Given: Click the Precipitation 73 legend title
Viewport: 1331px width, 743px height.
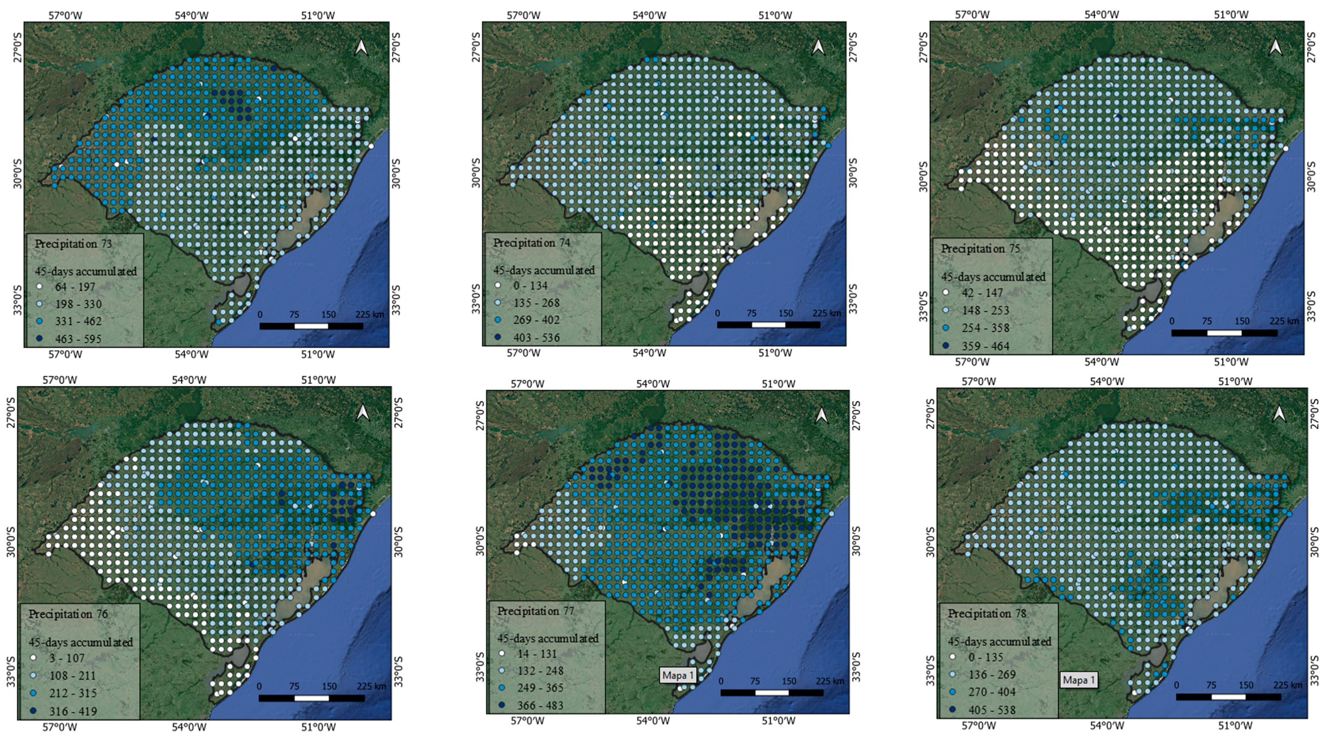Looking at the screenshot, I should pyautogui.click(x=73, y=244).
